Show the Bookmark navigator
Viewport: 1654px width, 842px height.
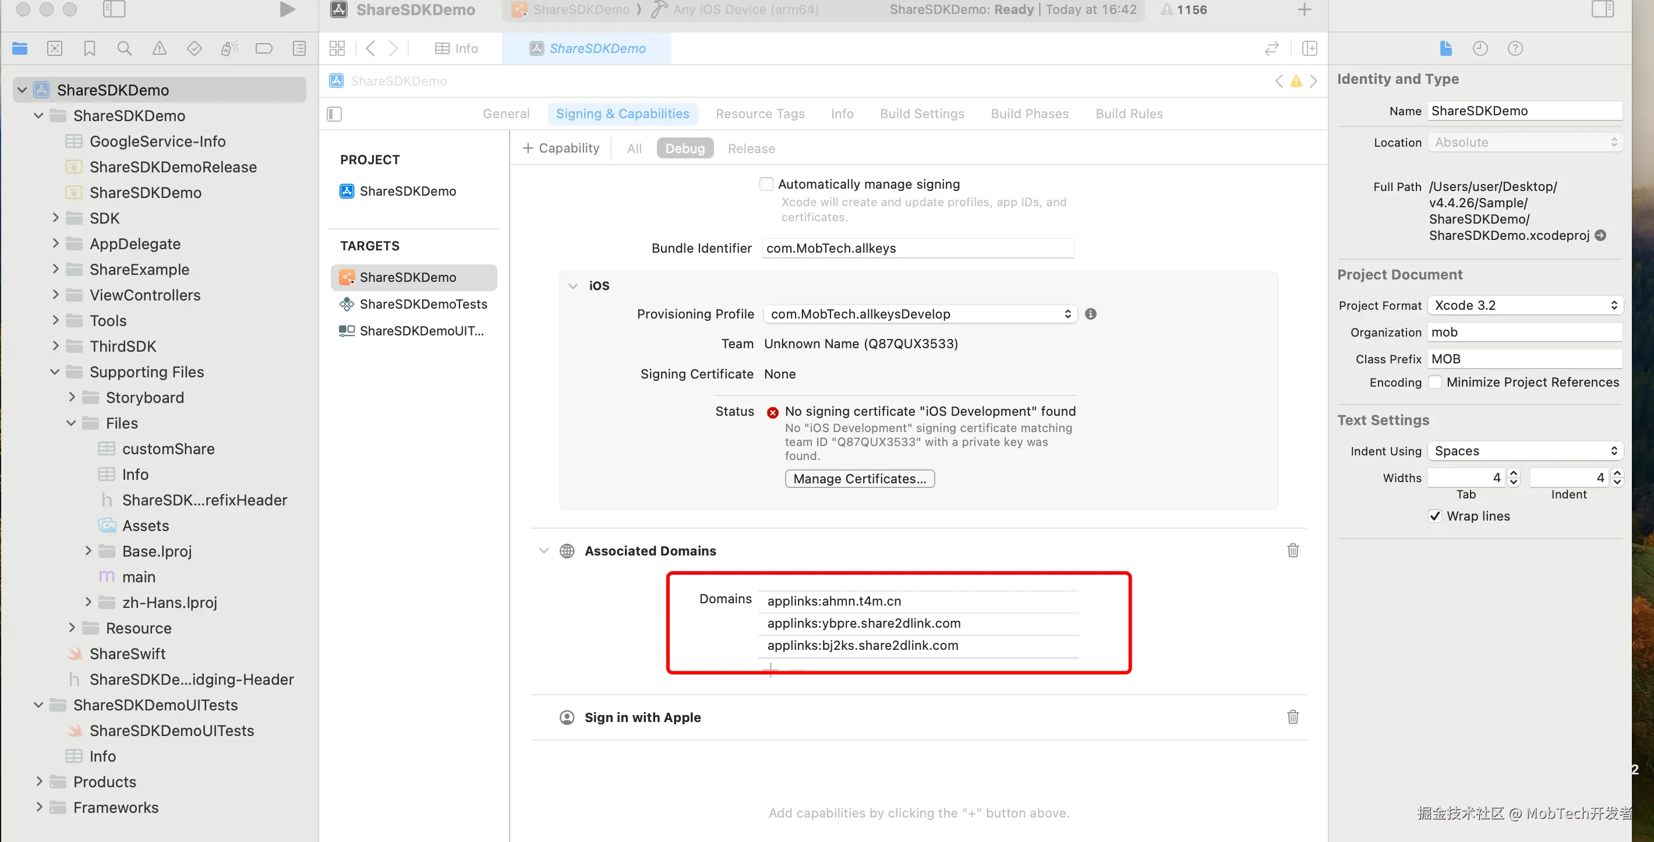pyautogui.click(x=89, y=48)
